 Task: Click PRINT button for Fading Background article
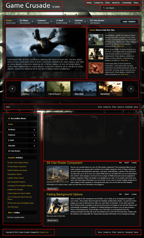click(127, 194)
